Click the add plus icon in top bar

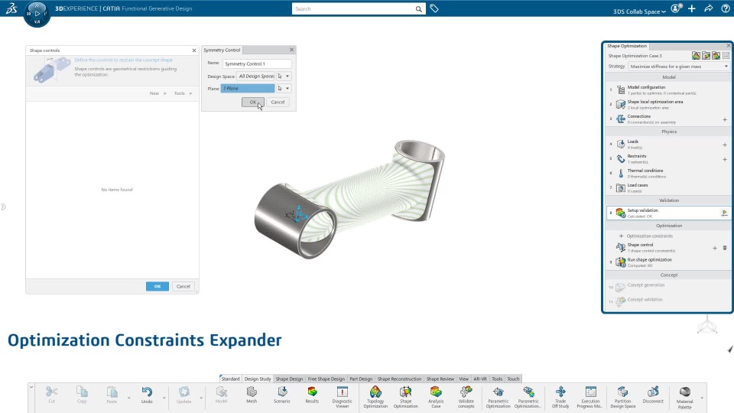tap(692, 8)
